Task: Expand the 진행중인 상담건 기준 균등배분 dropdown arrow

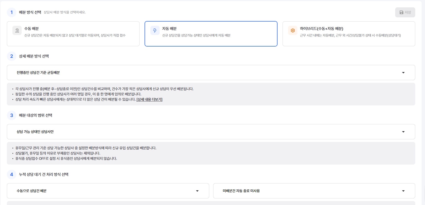Action: [403, 73]
